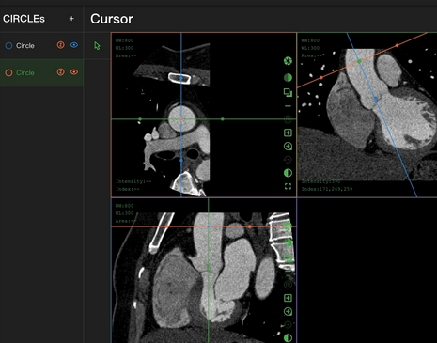Click the aperture icon in the orange-bordered view
Screen dimensions: 437x343
(288, 61)
